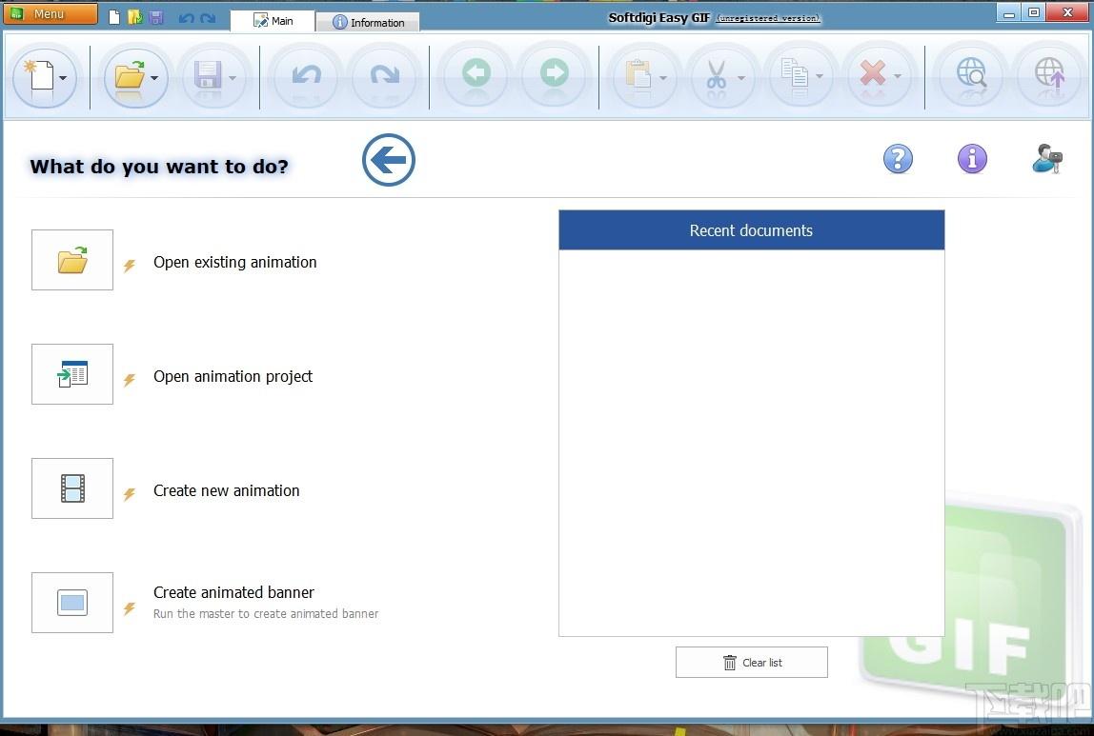
Task: Click inside the Recent documents list area
Action: 752,443
